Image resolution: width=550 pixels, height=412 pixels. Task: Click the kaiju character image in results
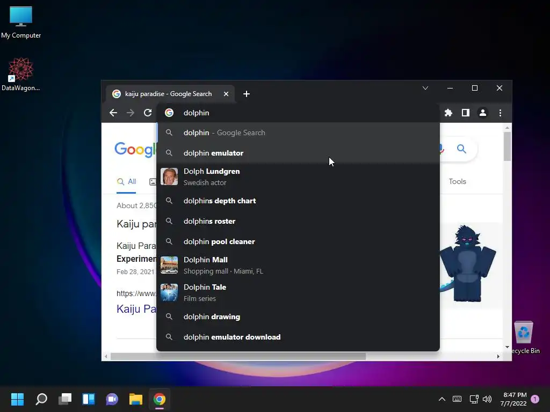click(x=468, y=263)
